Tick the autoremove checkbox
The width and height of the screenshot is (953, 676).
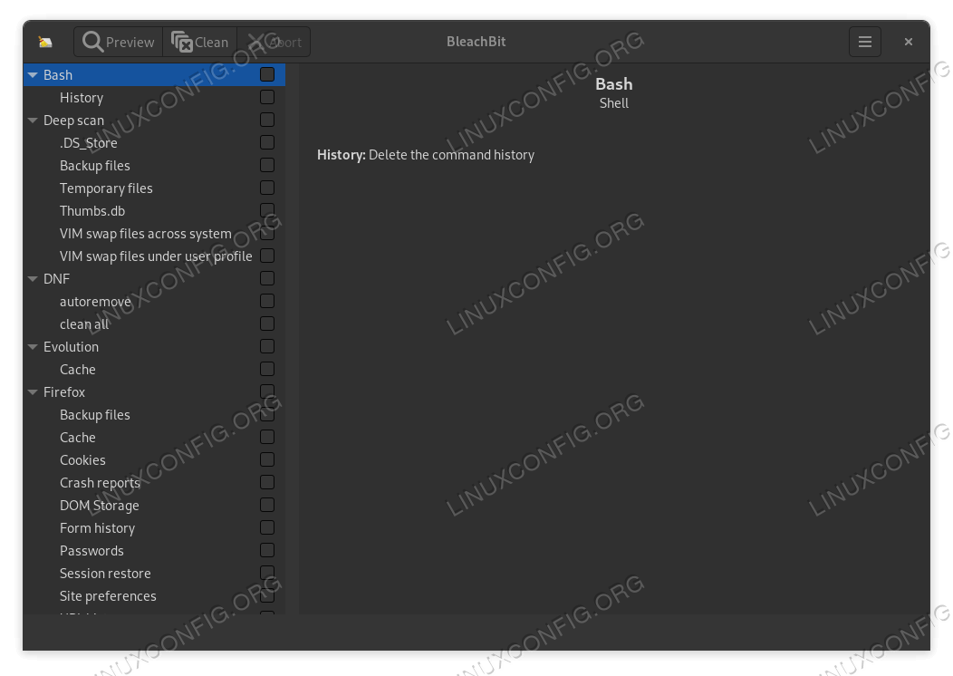point(267,301)
